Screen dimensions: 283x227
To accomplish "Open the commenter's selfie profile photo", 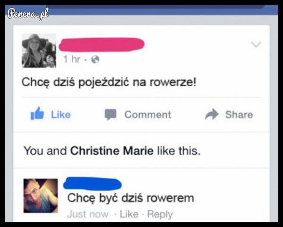I will coord(41,195).
